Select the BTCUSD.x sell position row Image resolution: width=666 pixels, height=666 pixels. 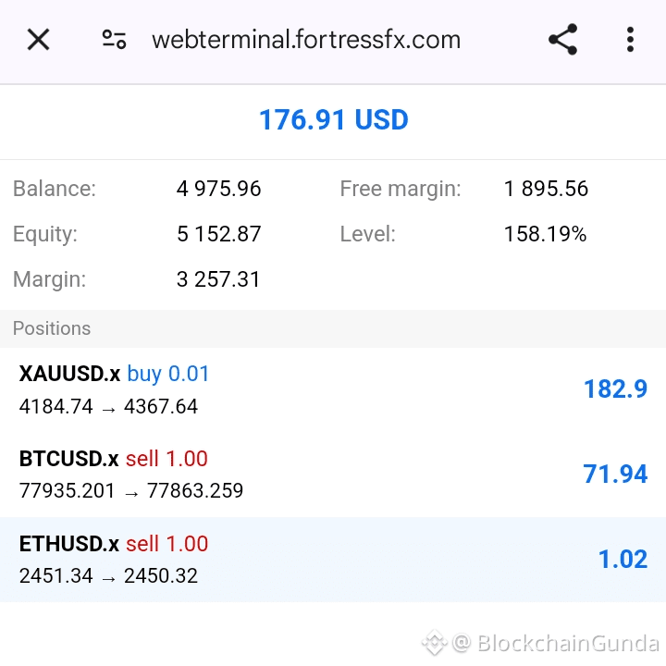(x=333, y=474)
